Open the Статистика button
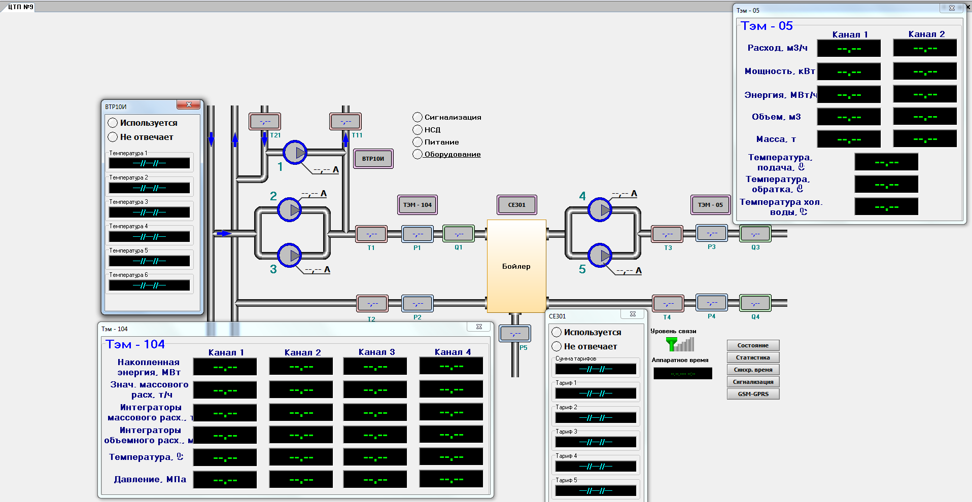Screen dimensions: 972x502 click(x=753, y=357)
